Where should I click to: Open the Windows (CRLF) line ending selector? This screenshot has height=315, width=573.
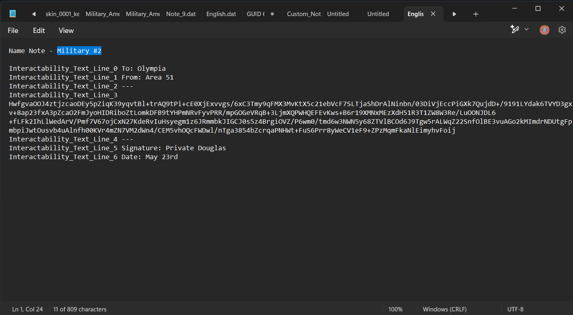pyautogui.click(x=445, y=309)
